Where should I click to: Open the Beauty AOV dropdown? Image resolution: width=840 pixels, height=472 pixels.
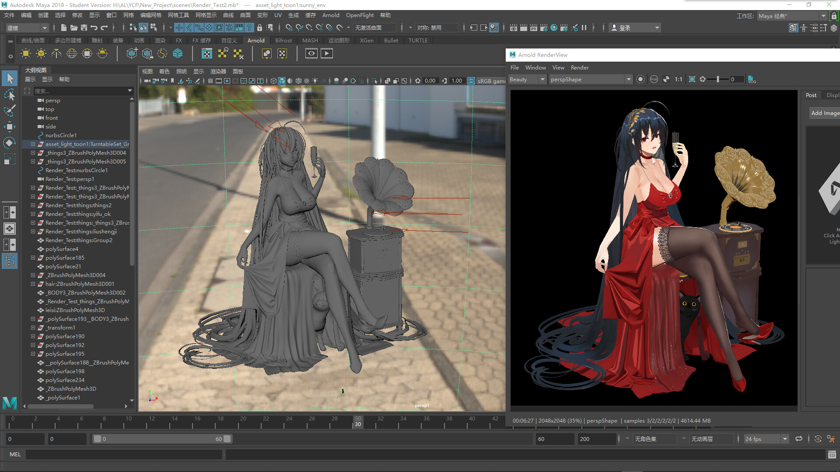click(x=527, y=79)
